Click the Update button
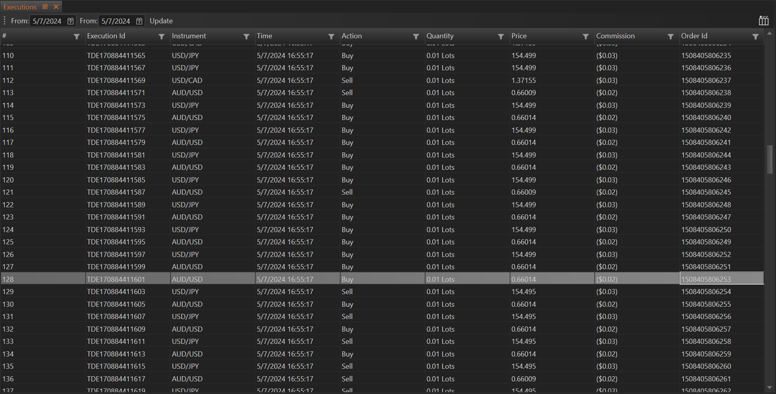 [x=161, y=21]
